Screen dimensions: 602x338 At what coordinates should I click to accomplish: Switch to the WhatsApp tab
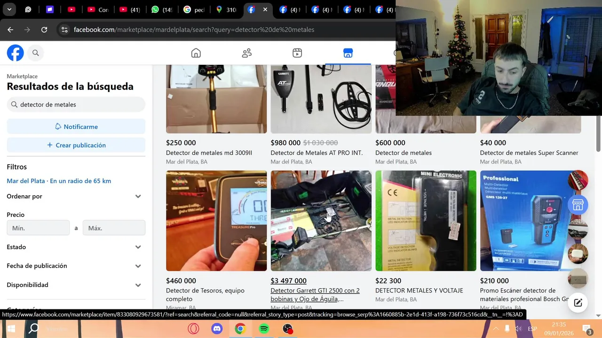(x=162, y=9)
